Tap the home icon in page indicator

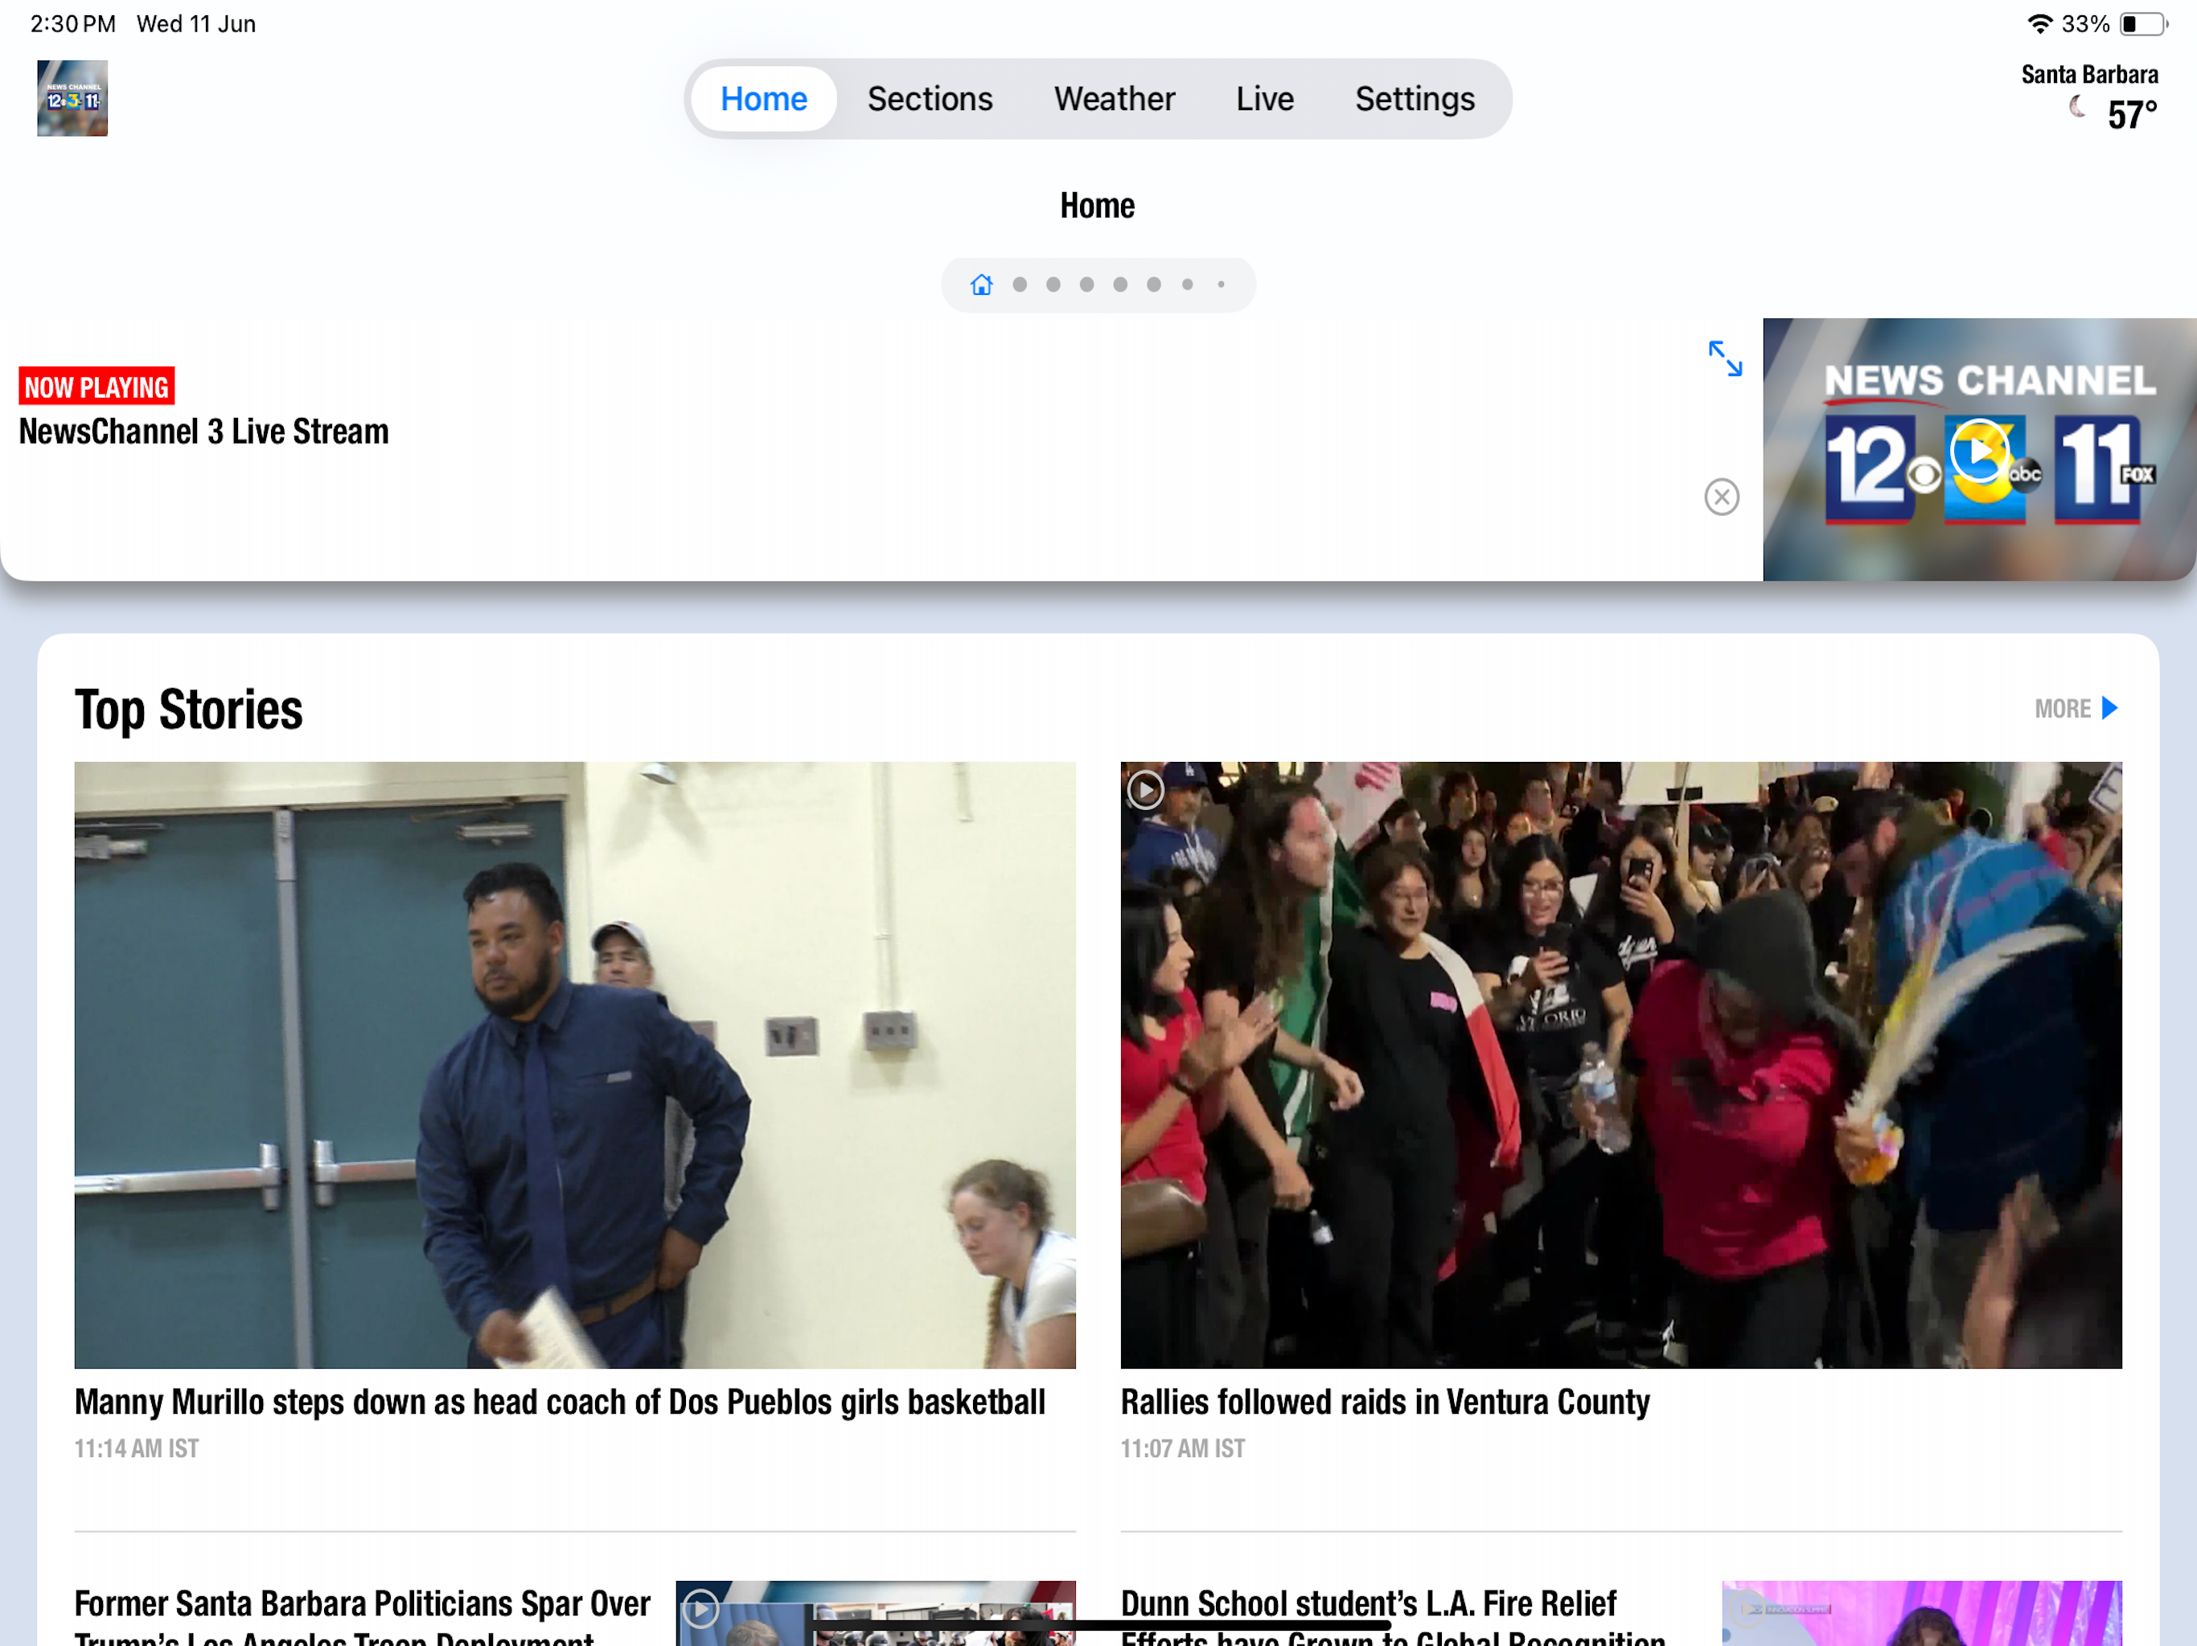tap(981, 285)
